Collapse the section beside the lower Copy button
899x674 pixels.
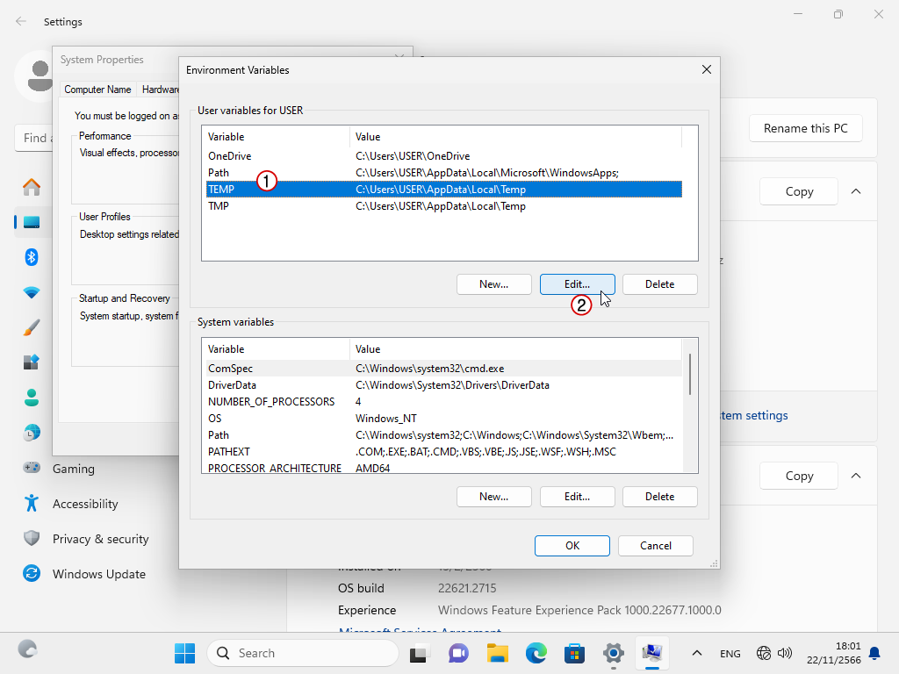(x=856, y=476)
